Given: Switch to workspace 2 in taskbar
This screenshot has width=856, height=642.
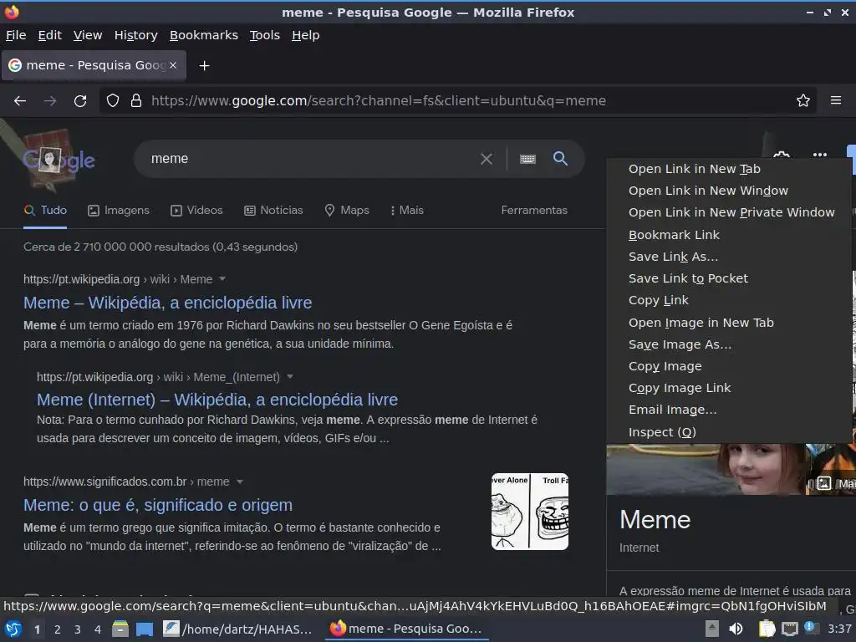Looking at the screenshot, I should (57, 629).
